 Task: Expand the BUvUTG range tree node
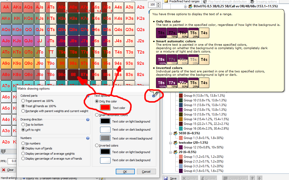[x=186, y=7]
